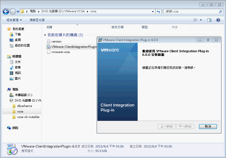Select the version file name
226x158 pixels.
56,41
